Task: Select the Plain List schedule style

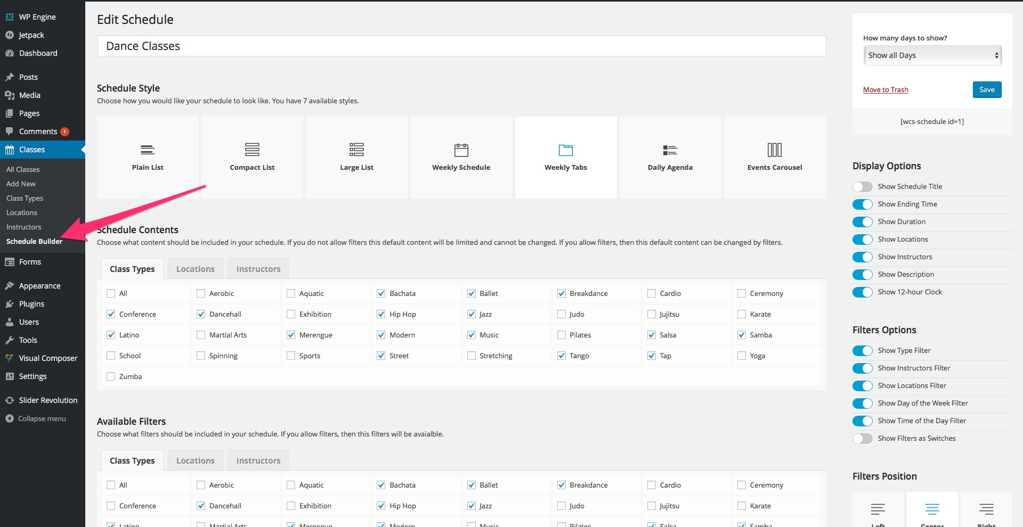Action: pos(148,158)
